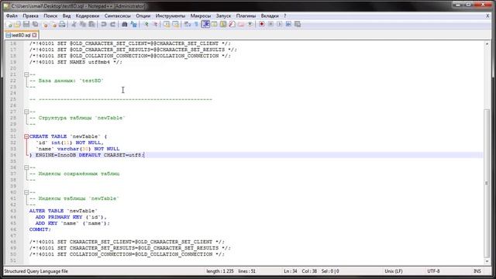Close current document toolbar icon

(46, 24)
